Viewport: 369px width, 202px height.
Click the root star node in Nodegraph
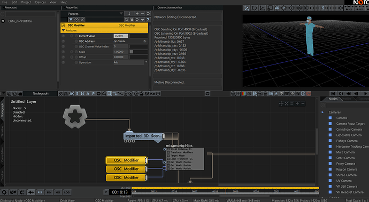point(75,116)
